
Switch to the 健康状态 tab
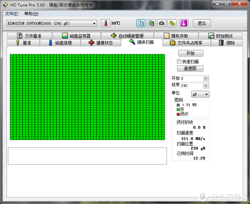point(101,43)
